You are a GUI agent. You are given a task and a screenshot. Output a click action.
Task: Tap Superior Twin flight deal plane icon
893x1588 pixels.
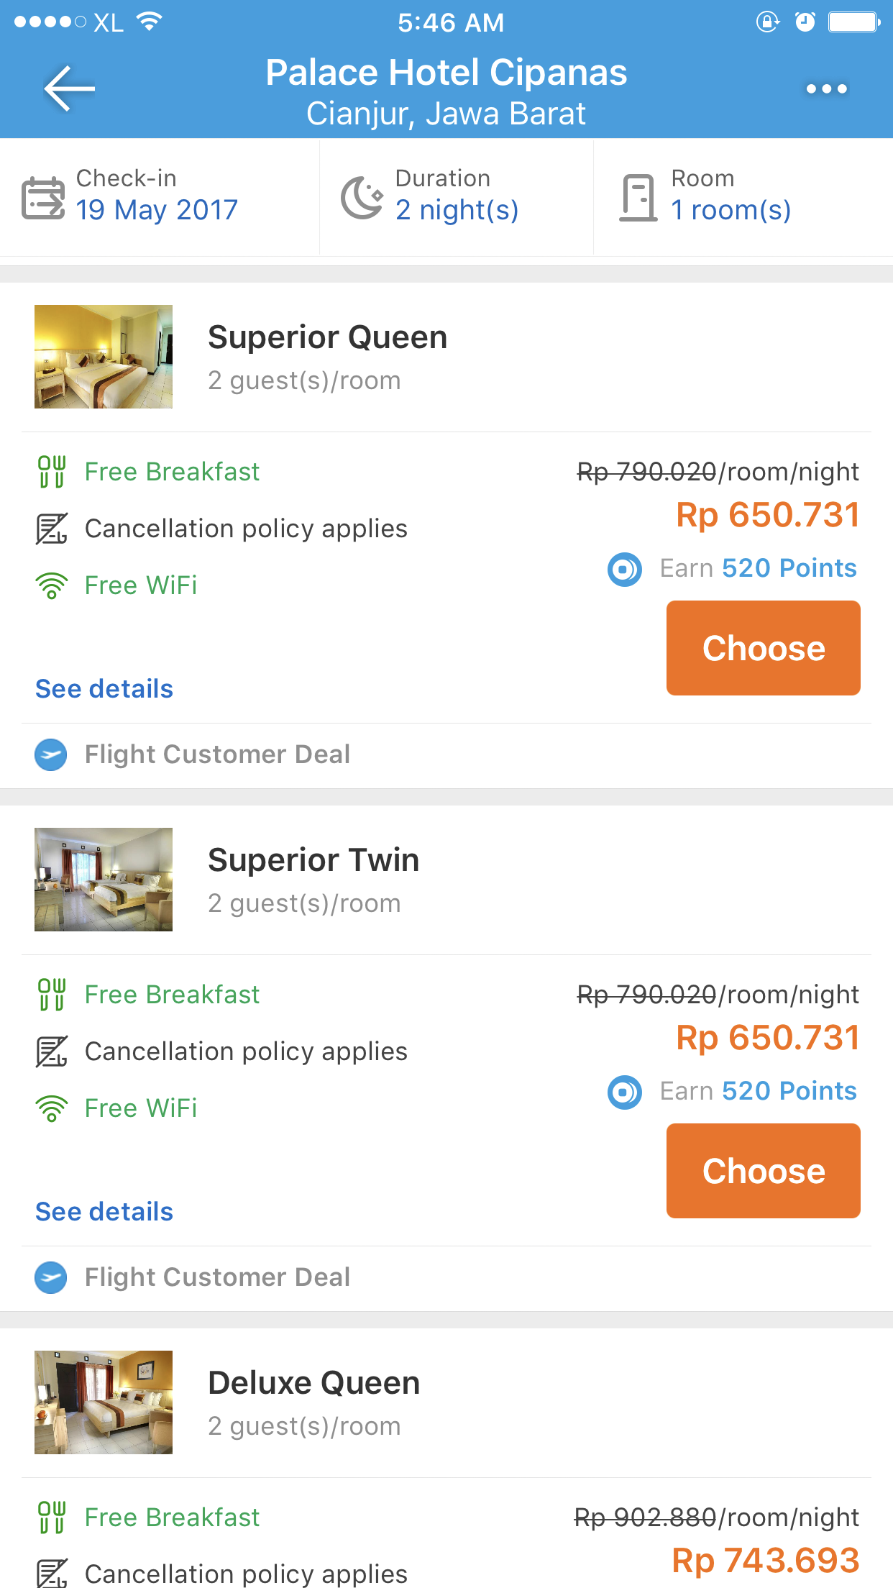(x=51, y=1278)
